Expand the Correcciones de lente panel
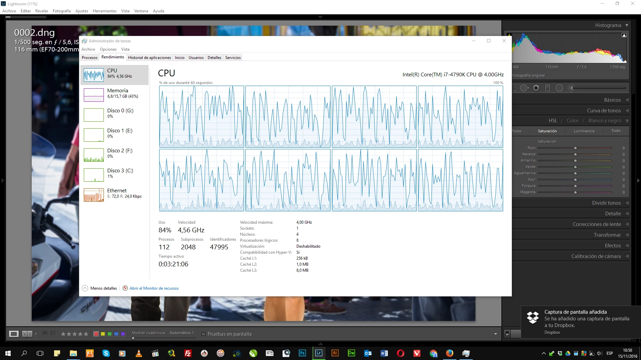This screenshot has width=641, height=360. click(x=597, y=224)
